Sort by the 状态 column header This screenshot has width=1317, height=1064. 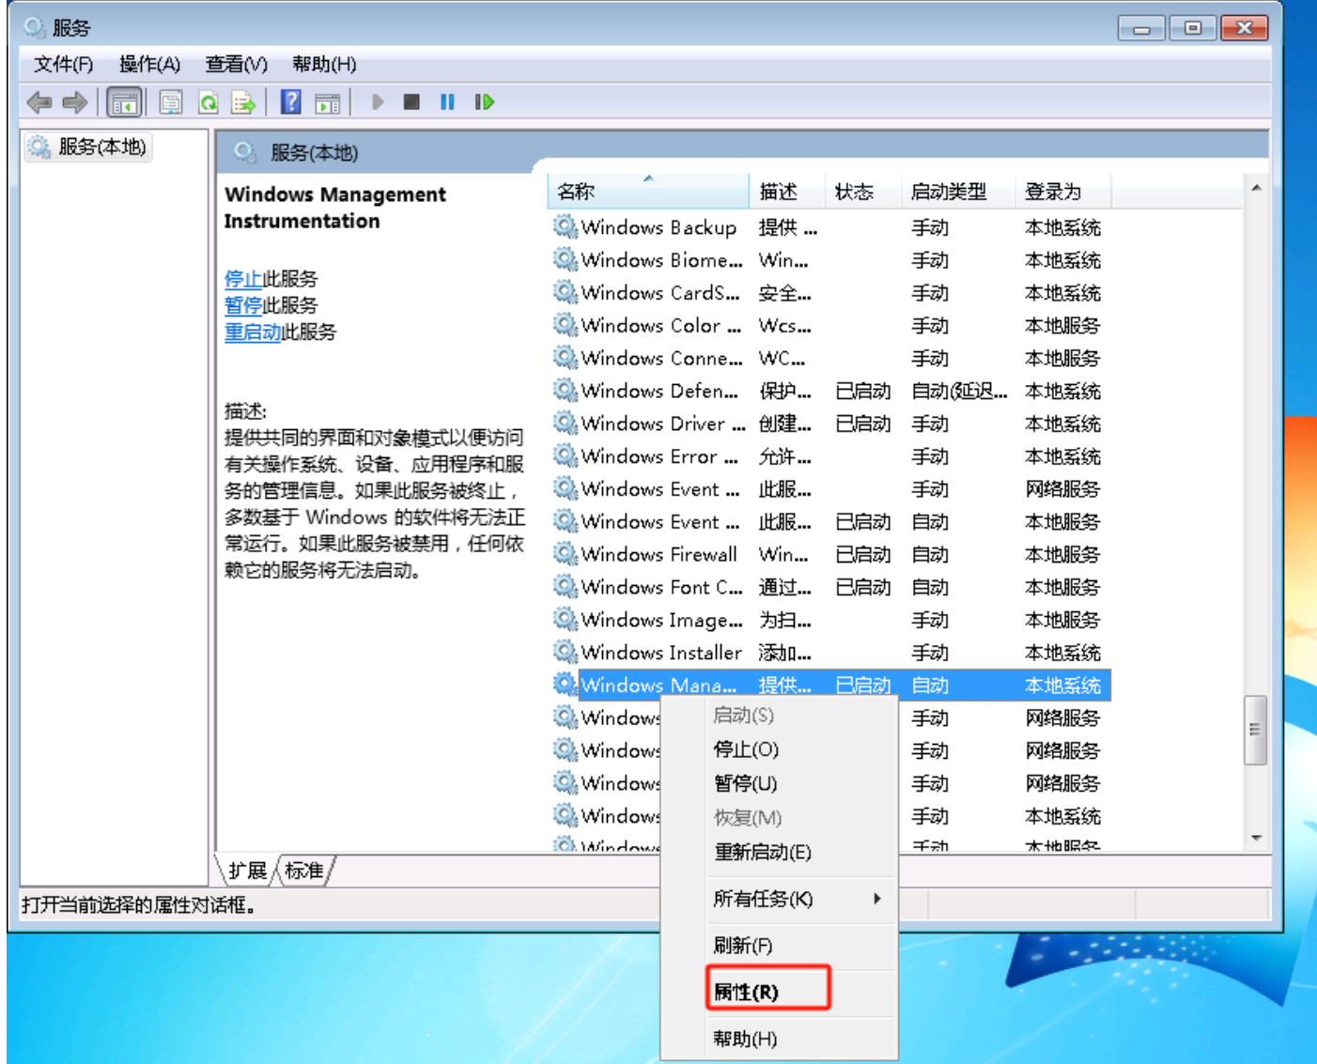click(863, 192)
